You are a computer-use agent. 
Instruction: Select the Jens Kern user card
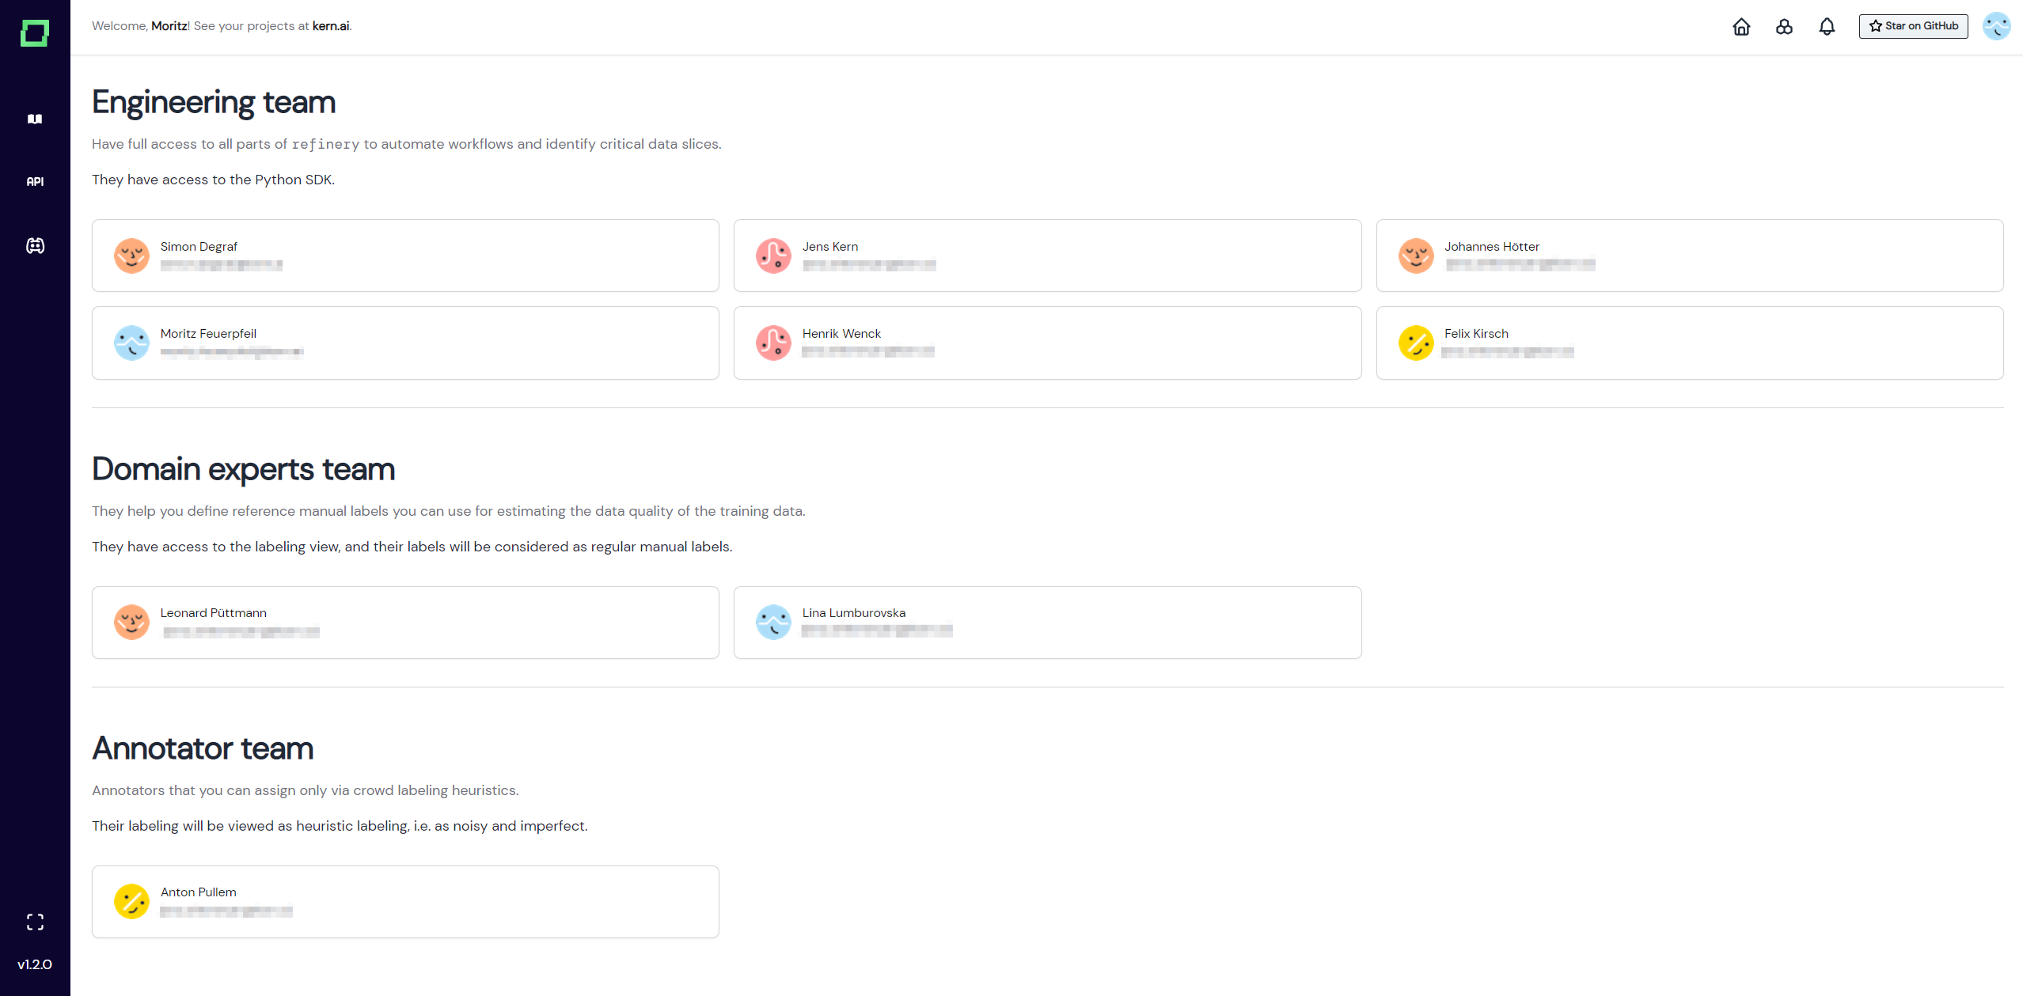pos(1047,256)
